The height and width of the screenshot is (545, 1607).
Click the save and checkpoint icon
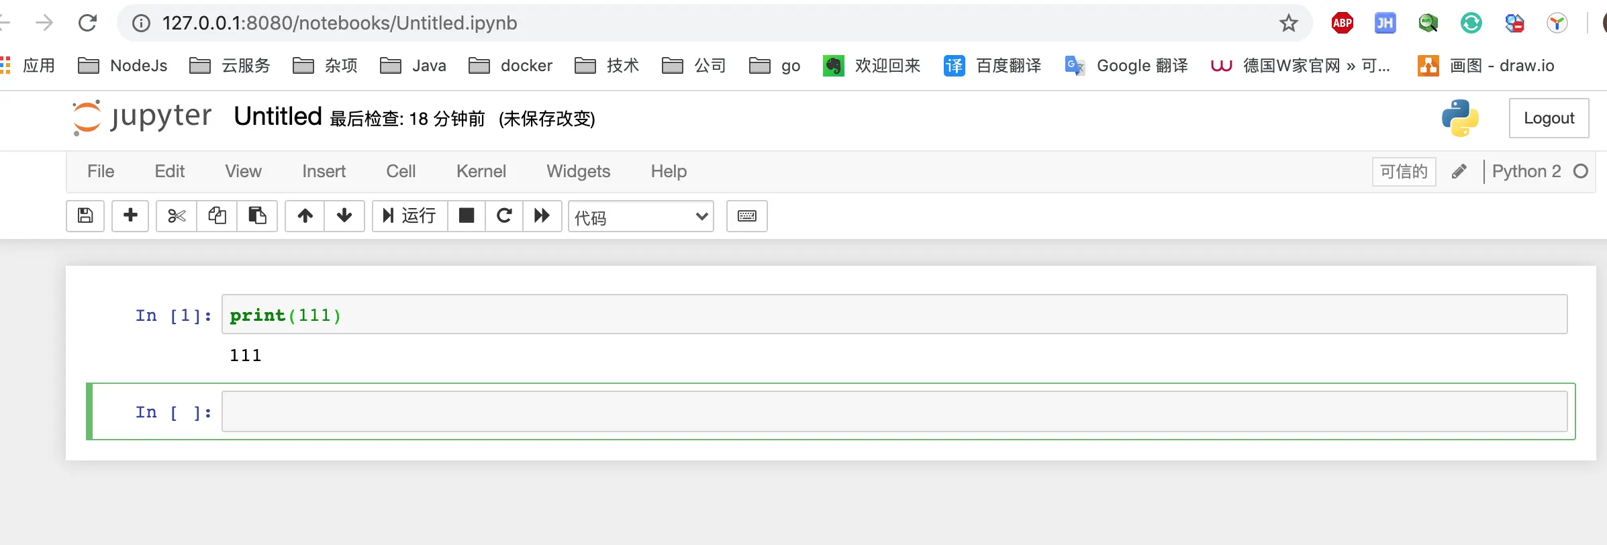pos(85,216)
